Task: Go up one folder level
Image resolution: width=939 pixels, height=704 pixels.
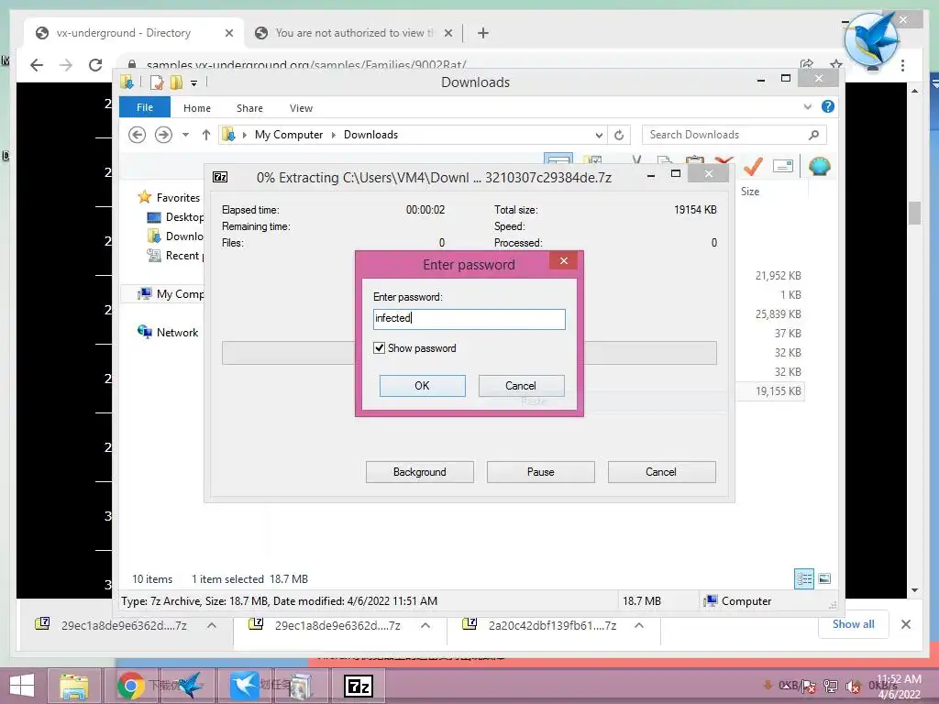Action: tap(206, 135)
